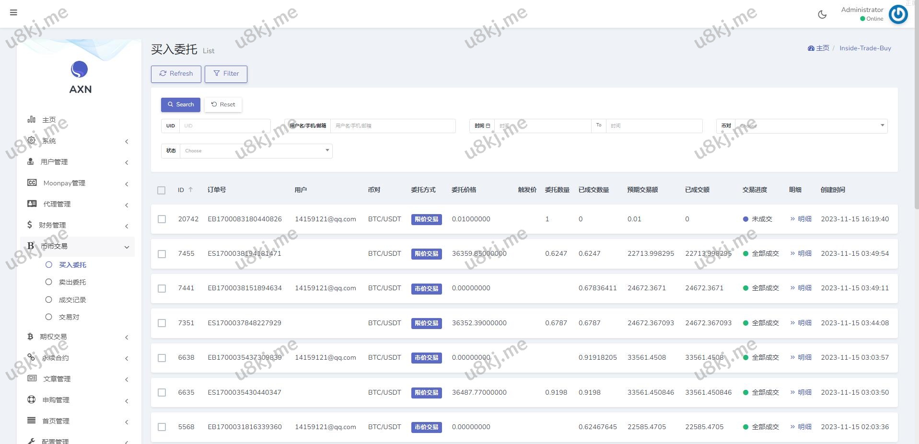The height and width of the screenshot is (444, 919).
Task: Click the Refresh button
Action: point(176,74)
